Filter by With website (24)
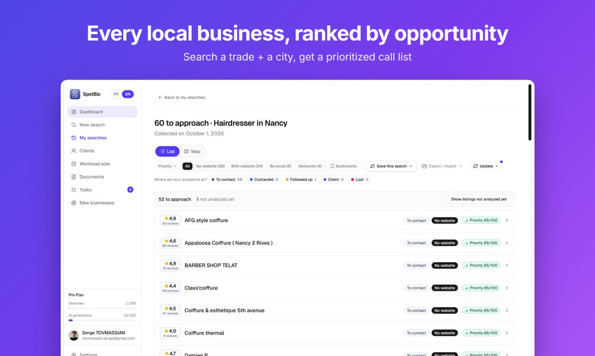The image size is (595, 356). [247, 166]
